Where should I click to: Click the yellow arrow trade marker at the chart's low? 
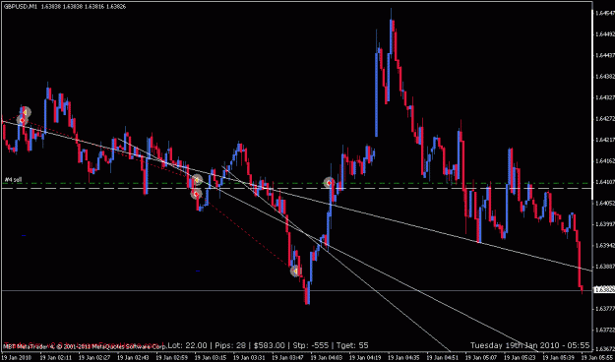click(296, 271)
